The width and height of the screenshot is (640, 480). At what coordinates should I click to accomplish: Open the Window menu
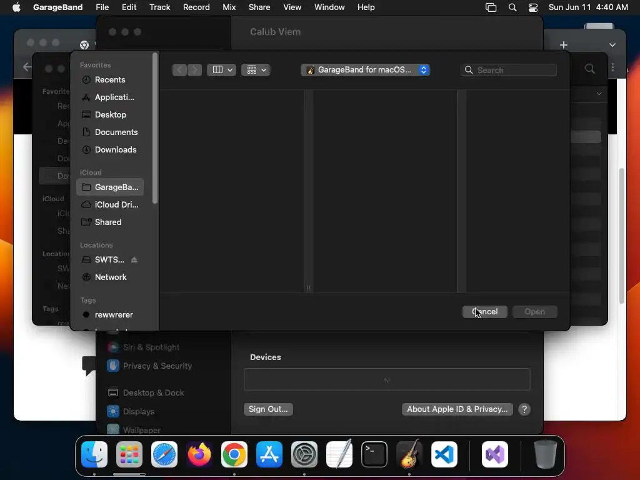click(x=329, y=7)
